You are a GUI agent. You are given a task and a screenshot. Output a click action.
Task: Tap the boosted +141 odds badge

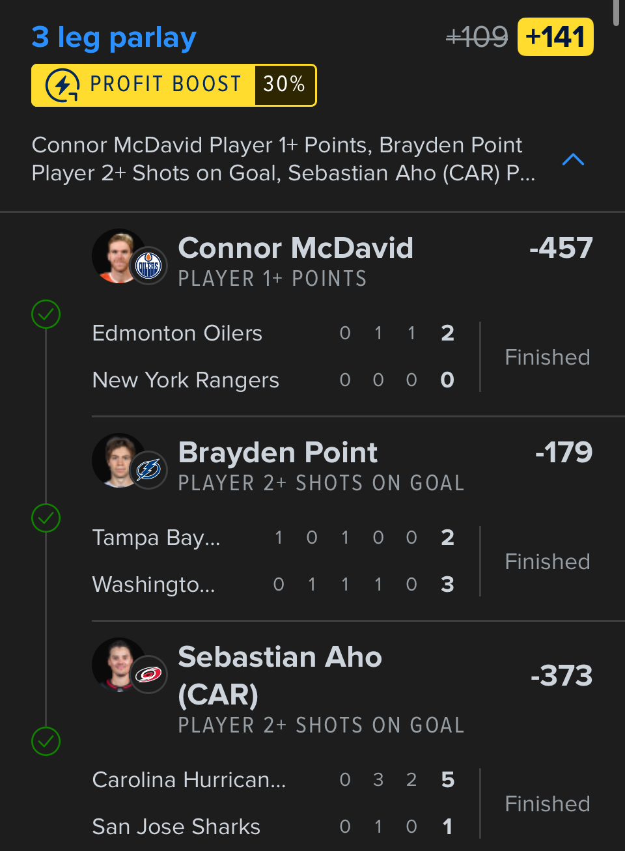point(555,37)
